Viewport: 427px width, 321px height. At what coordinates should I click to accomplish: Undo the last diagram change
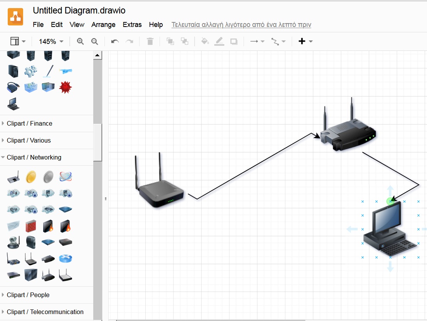(115, 41)
